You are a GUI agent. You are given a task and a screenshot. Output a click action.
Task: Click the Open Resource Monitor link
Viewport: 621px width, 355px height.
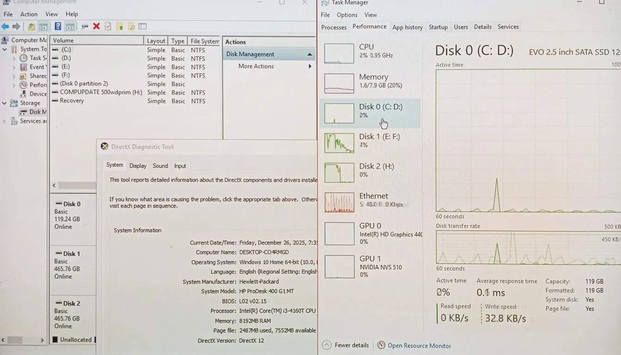click(419, 346)
